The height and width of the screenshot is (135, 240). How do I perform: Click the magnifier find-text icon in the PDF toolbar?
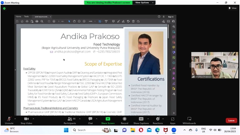(x=42, y=21)
